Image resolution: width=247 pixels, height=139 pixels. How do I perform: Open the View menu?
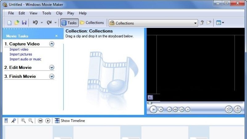(33, 13)
